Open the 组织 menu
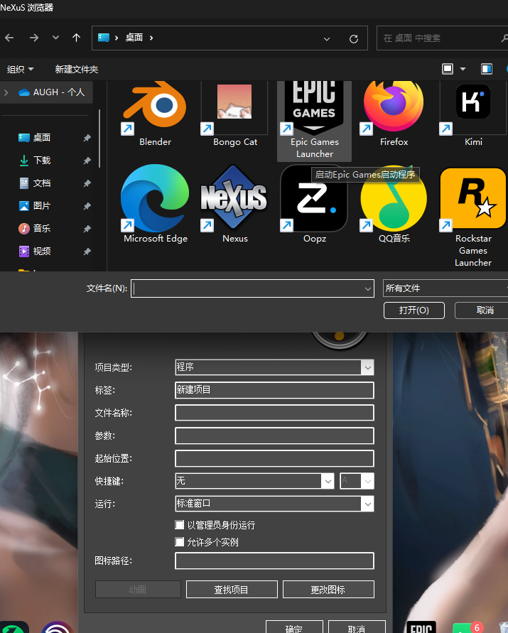 (20, 70)
